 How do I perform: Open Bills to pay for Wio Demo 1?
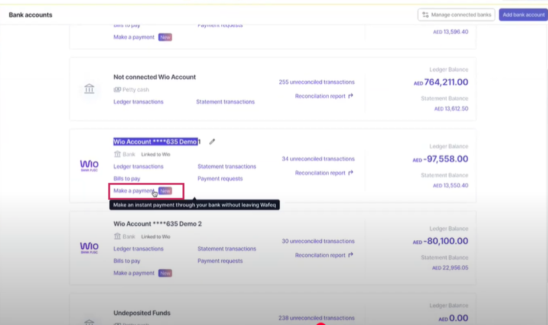click(x=127, y=178)
